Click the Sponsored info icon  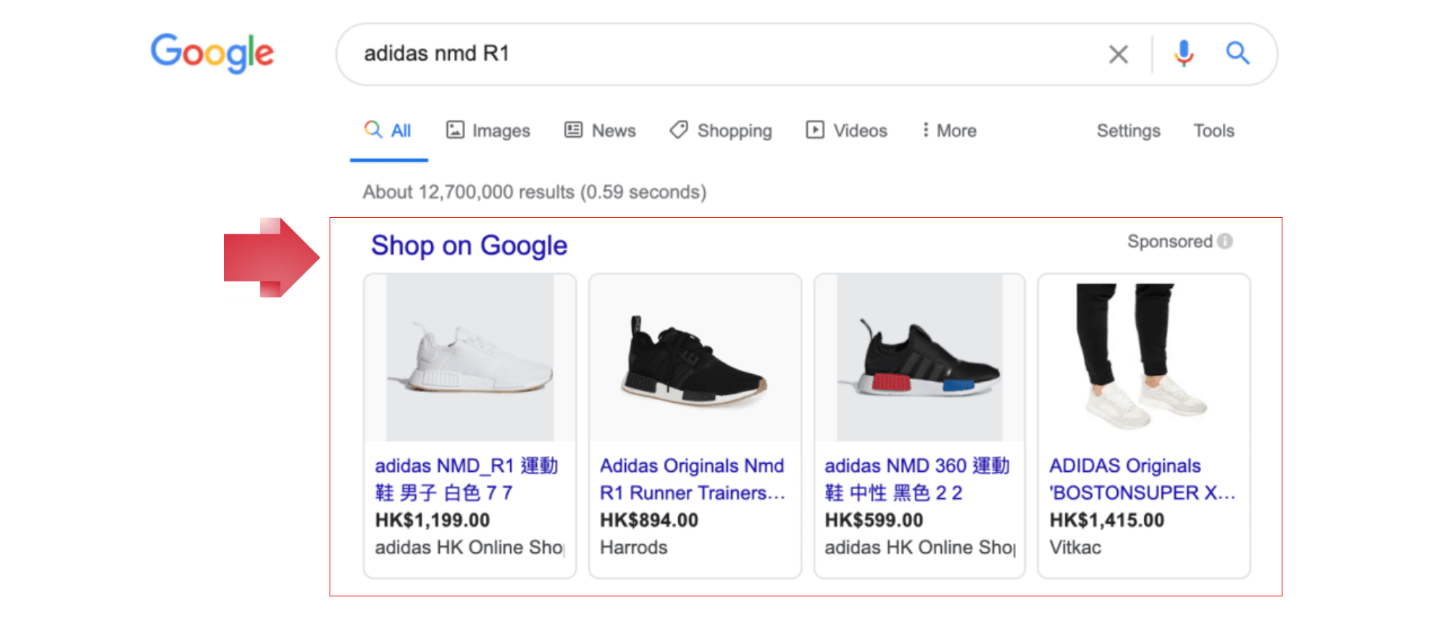point(1225,241)
